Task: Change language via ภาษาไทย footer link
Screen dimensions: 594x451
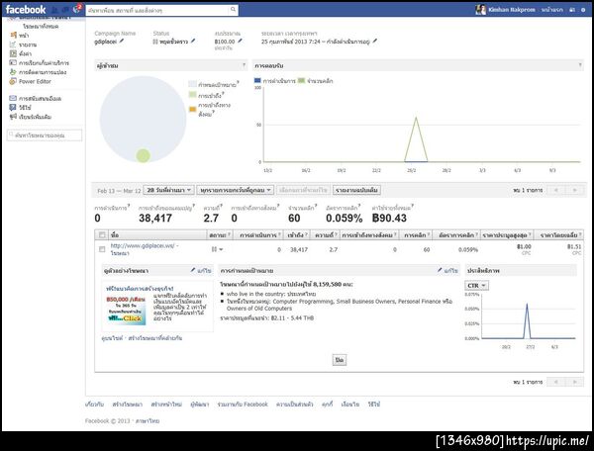Action: [x=148, y=421]
